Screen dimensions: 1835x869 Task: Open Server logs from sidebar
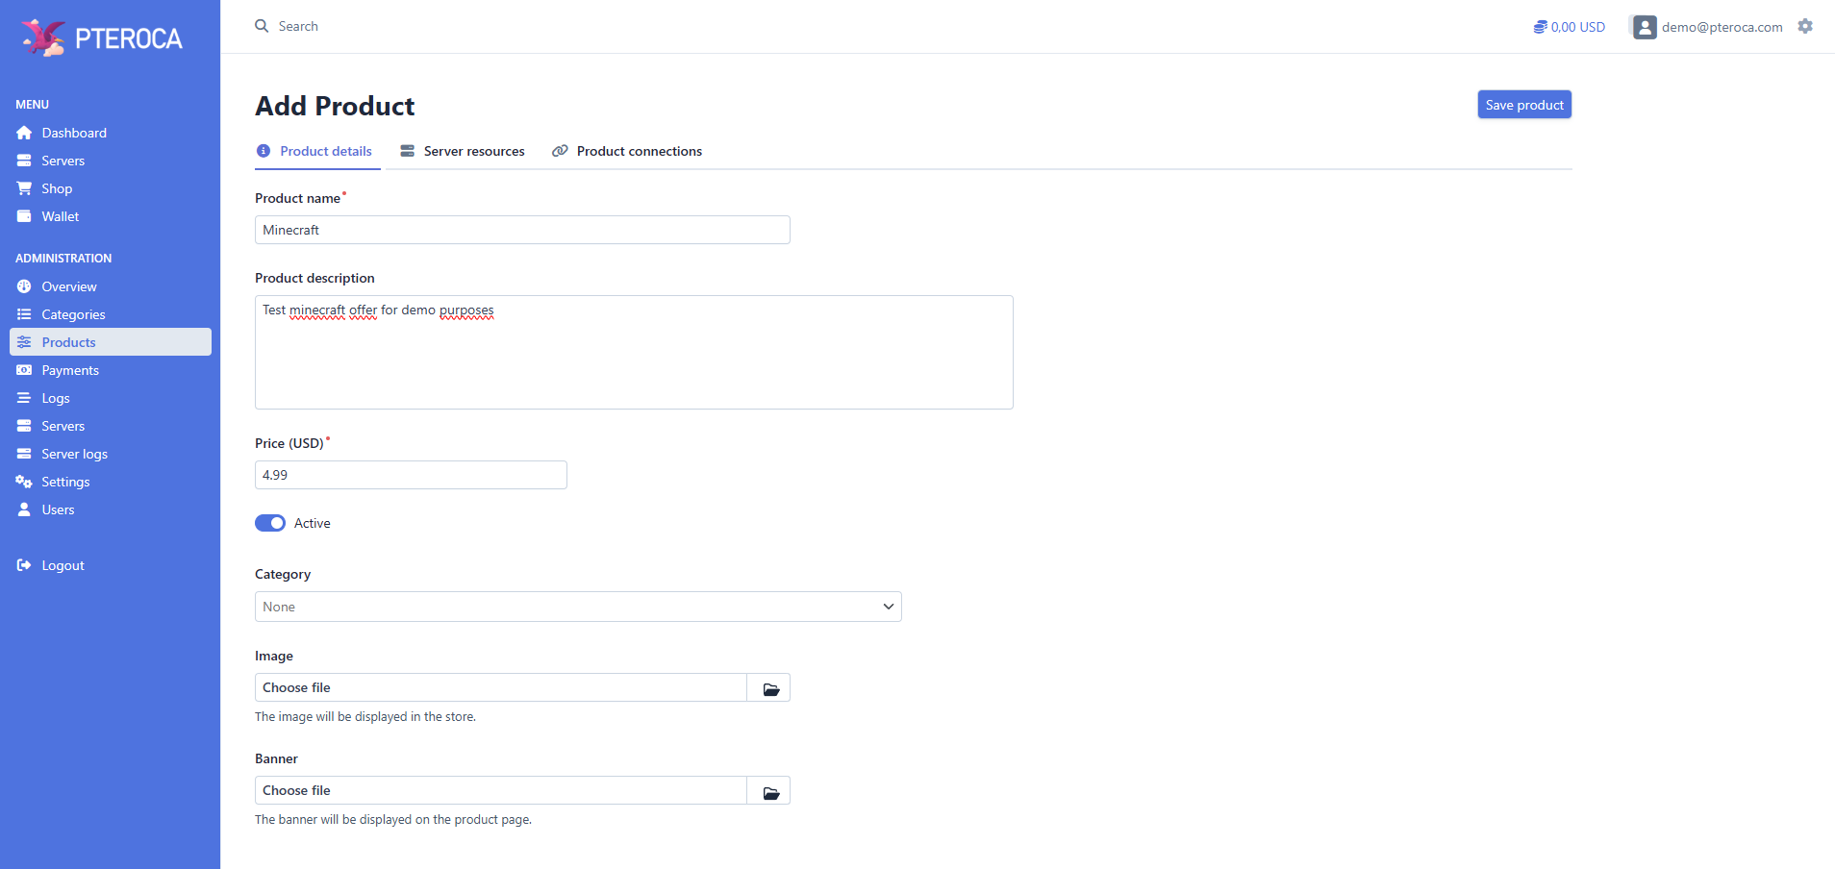[x=74, y=454]
